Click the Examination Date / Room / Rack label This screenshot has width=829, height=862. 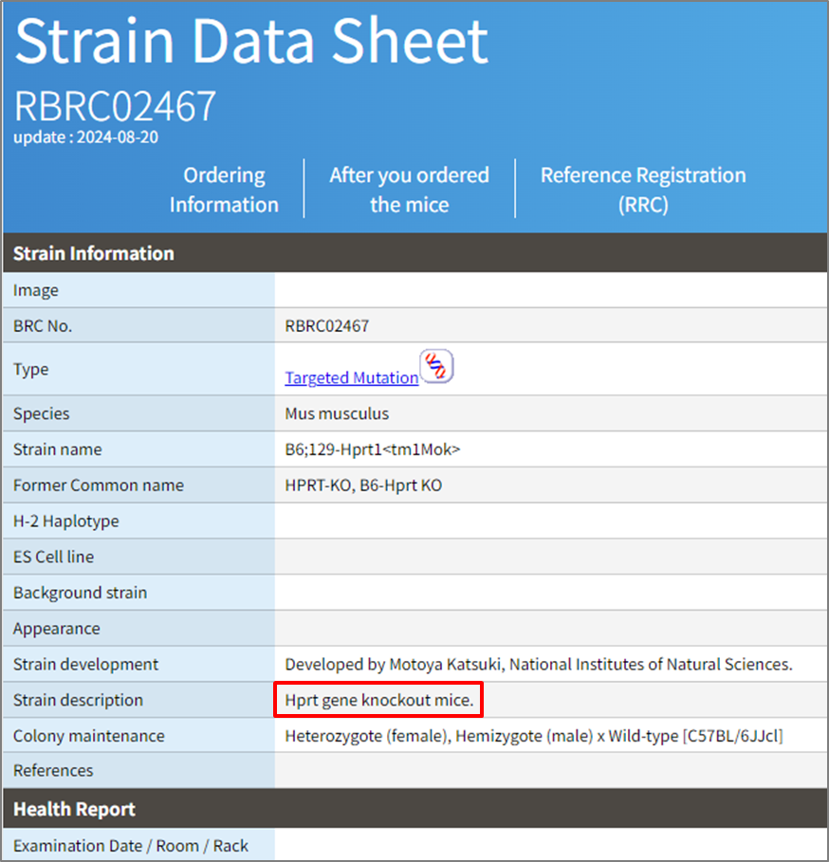(130, 846)
